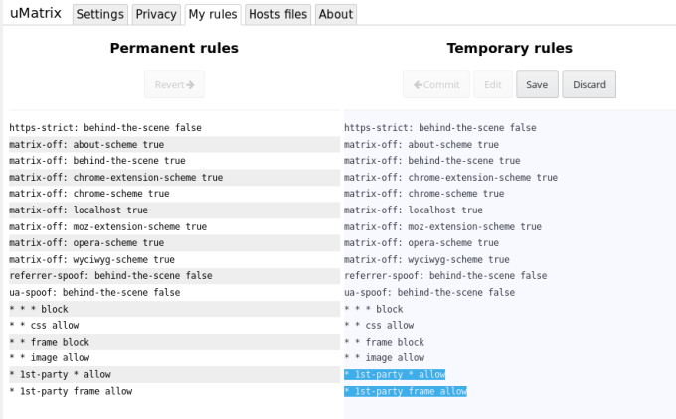The image size is (676, 419).
Task: Select permanent rule '* * frame block'
Action: pos(175,342)
